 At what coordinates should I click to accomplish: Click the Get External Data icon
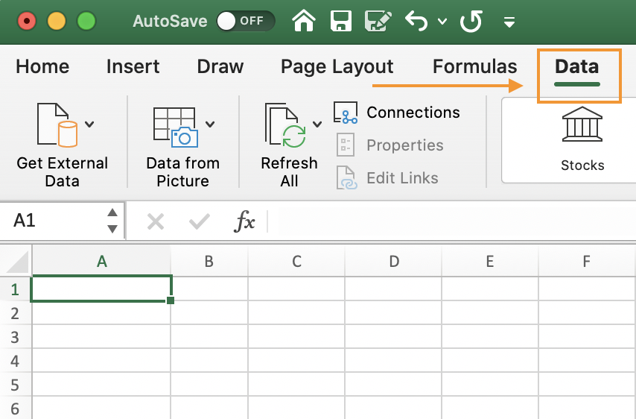pos(57,125)
